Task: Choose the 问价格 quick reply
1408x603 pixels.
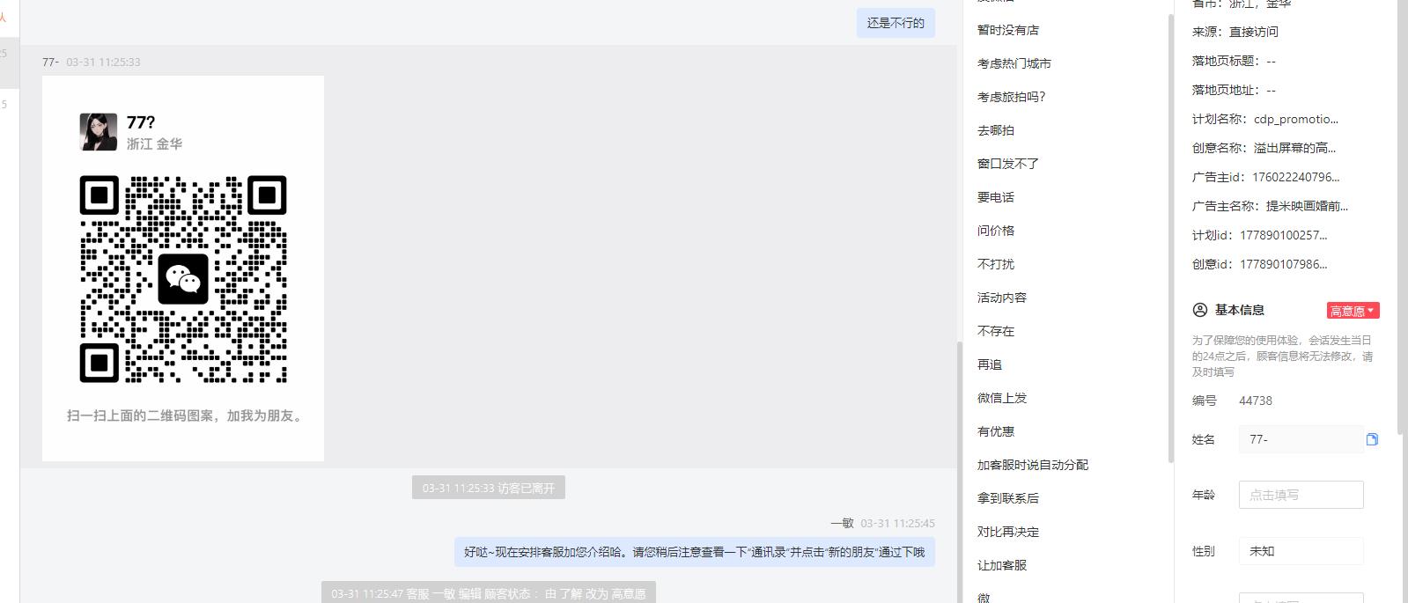Action: (x=996, y=231)
